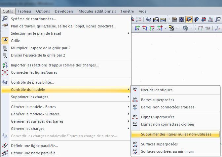The width and height of the screenshot is (222, 157).
Task: Toggle the highlighted XY work plane icon
Action: (x=189, y=20)
